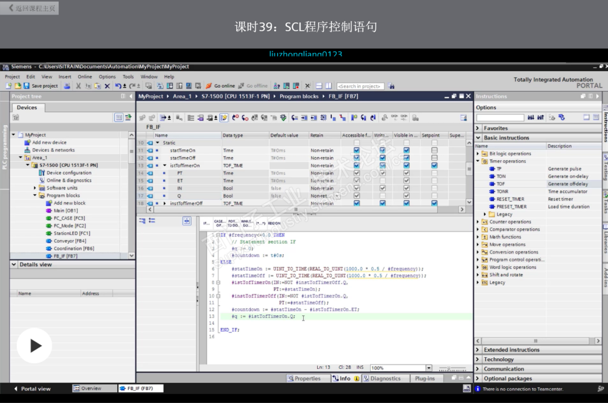Toggle Visible in HMI checkbox for PT row
608x403 pixels.
(x=406, y=173)
